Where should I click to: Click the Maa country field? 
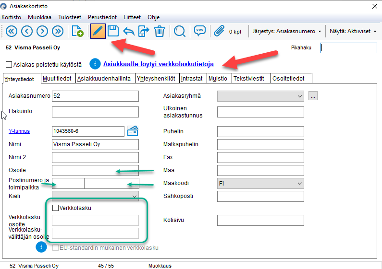pos(260,171)
